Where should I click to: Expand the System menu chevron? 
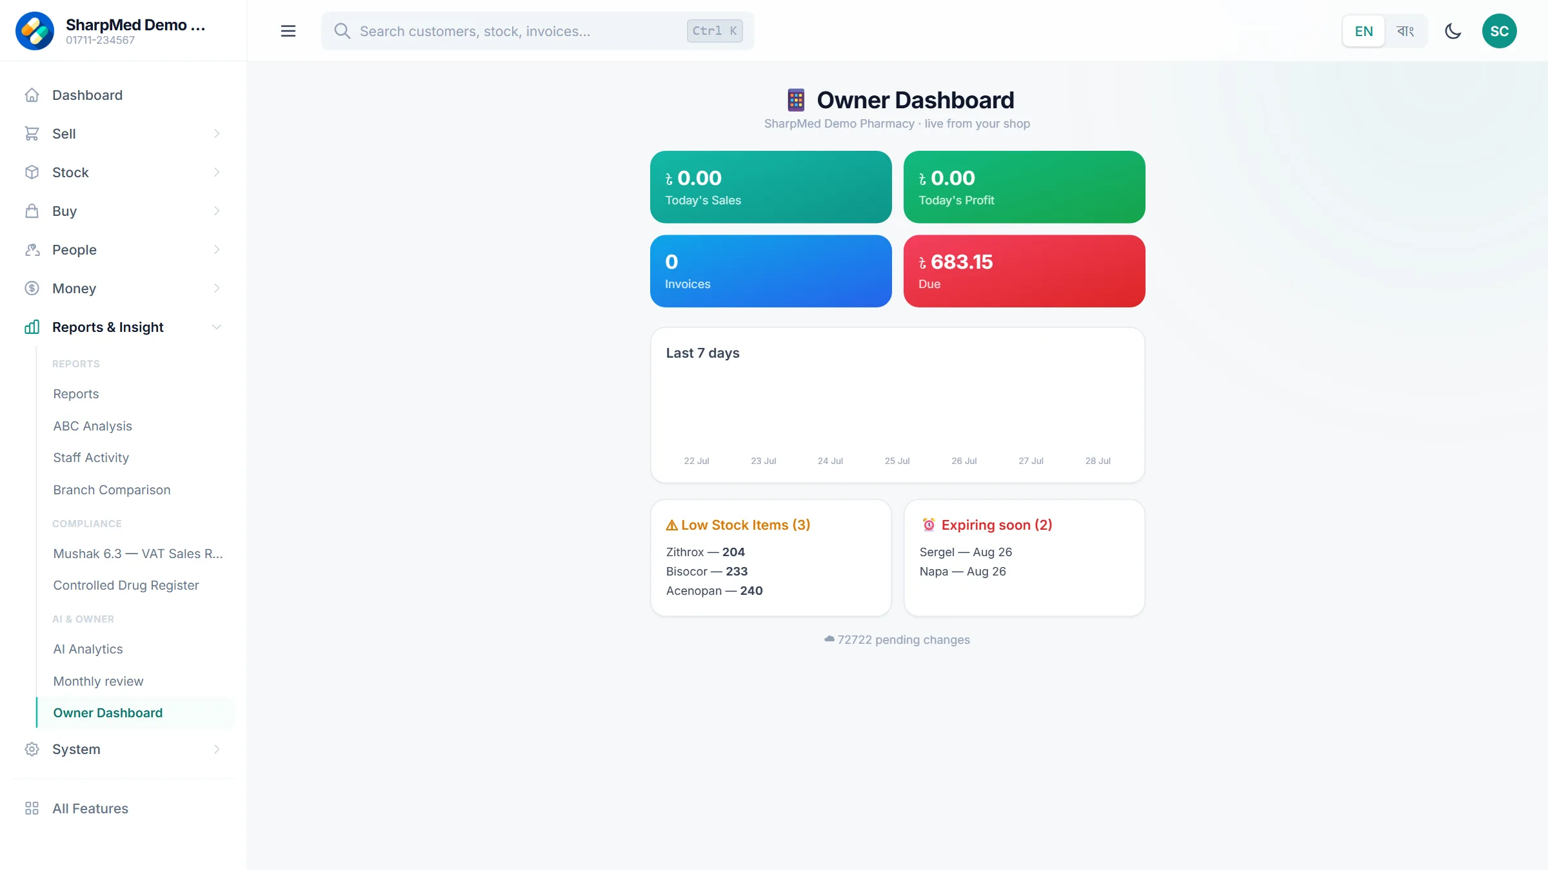(x=217, y=749)
